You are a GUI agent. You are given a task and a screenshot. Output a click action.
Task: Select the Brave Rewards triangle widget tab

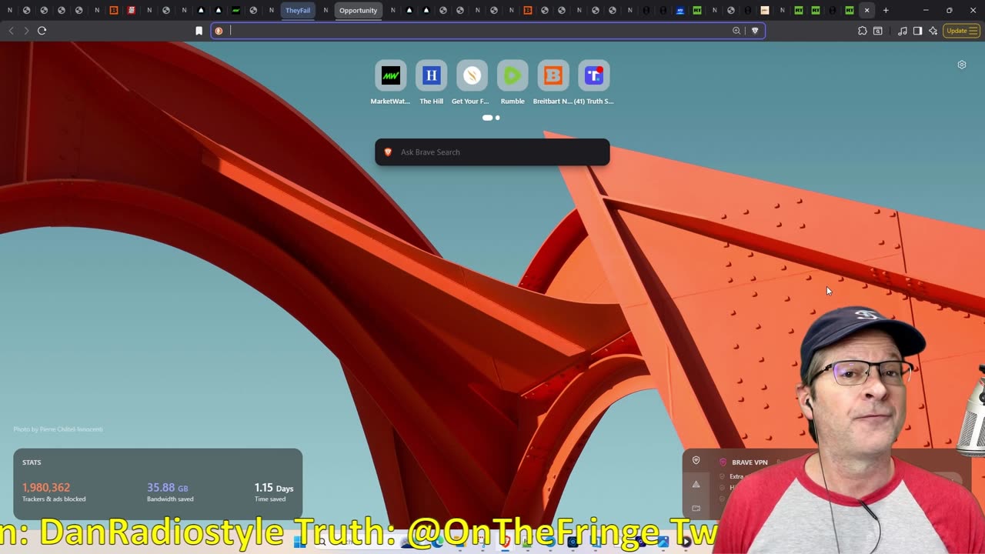[x=696, y=484]
